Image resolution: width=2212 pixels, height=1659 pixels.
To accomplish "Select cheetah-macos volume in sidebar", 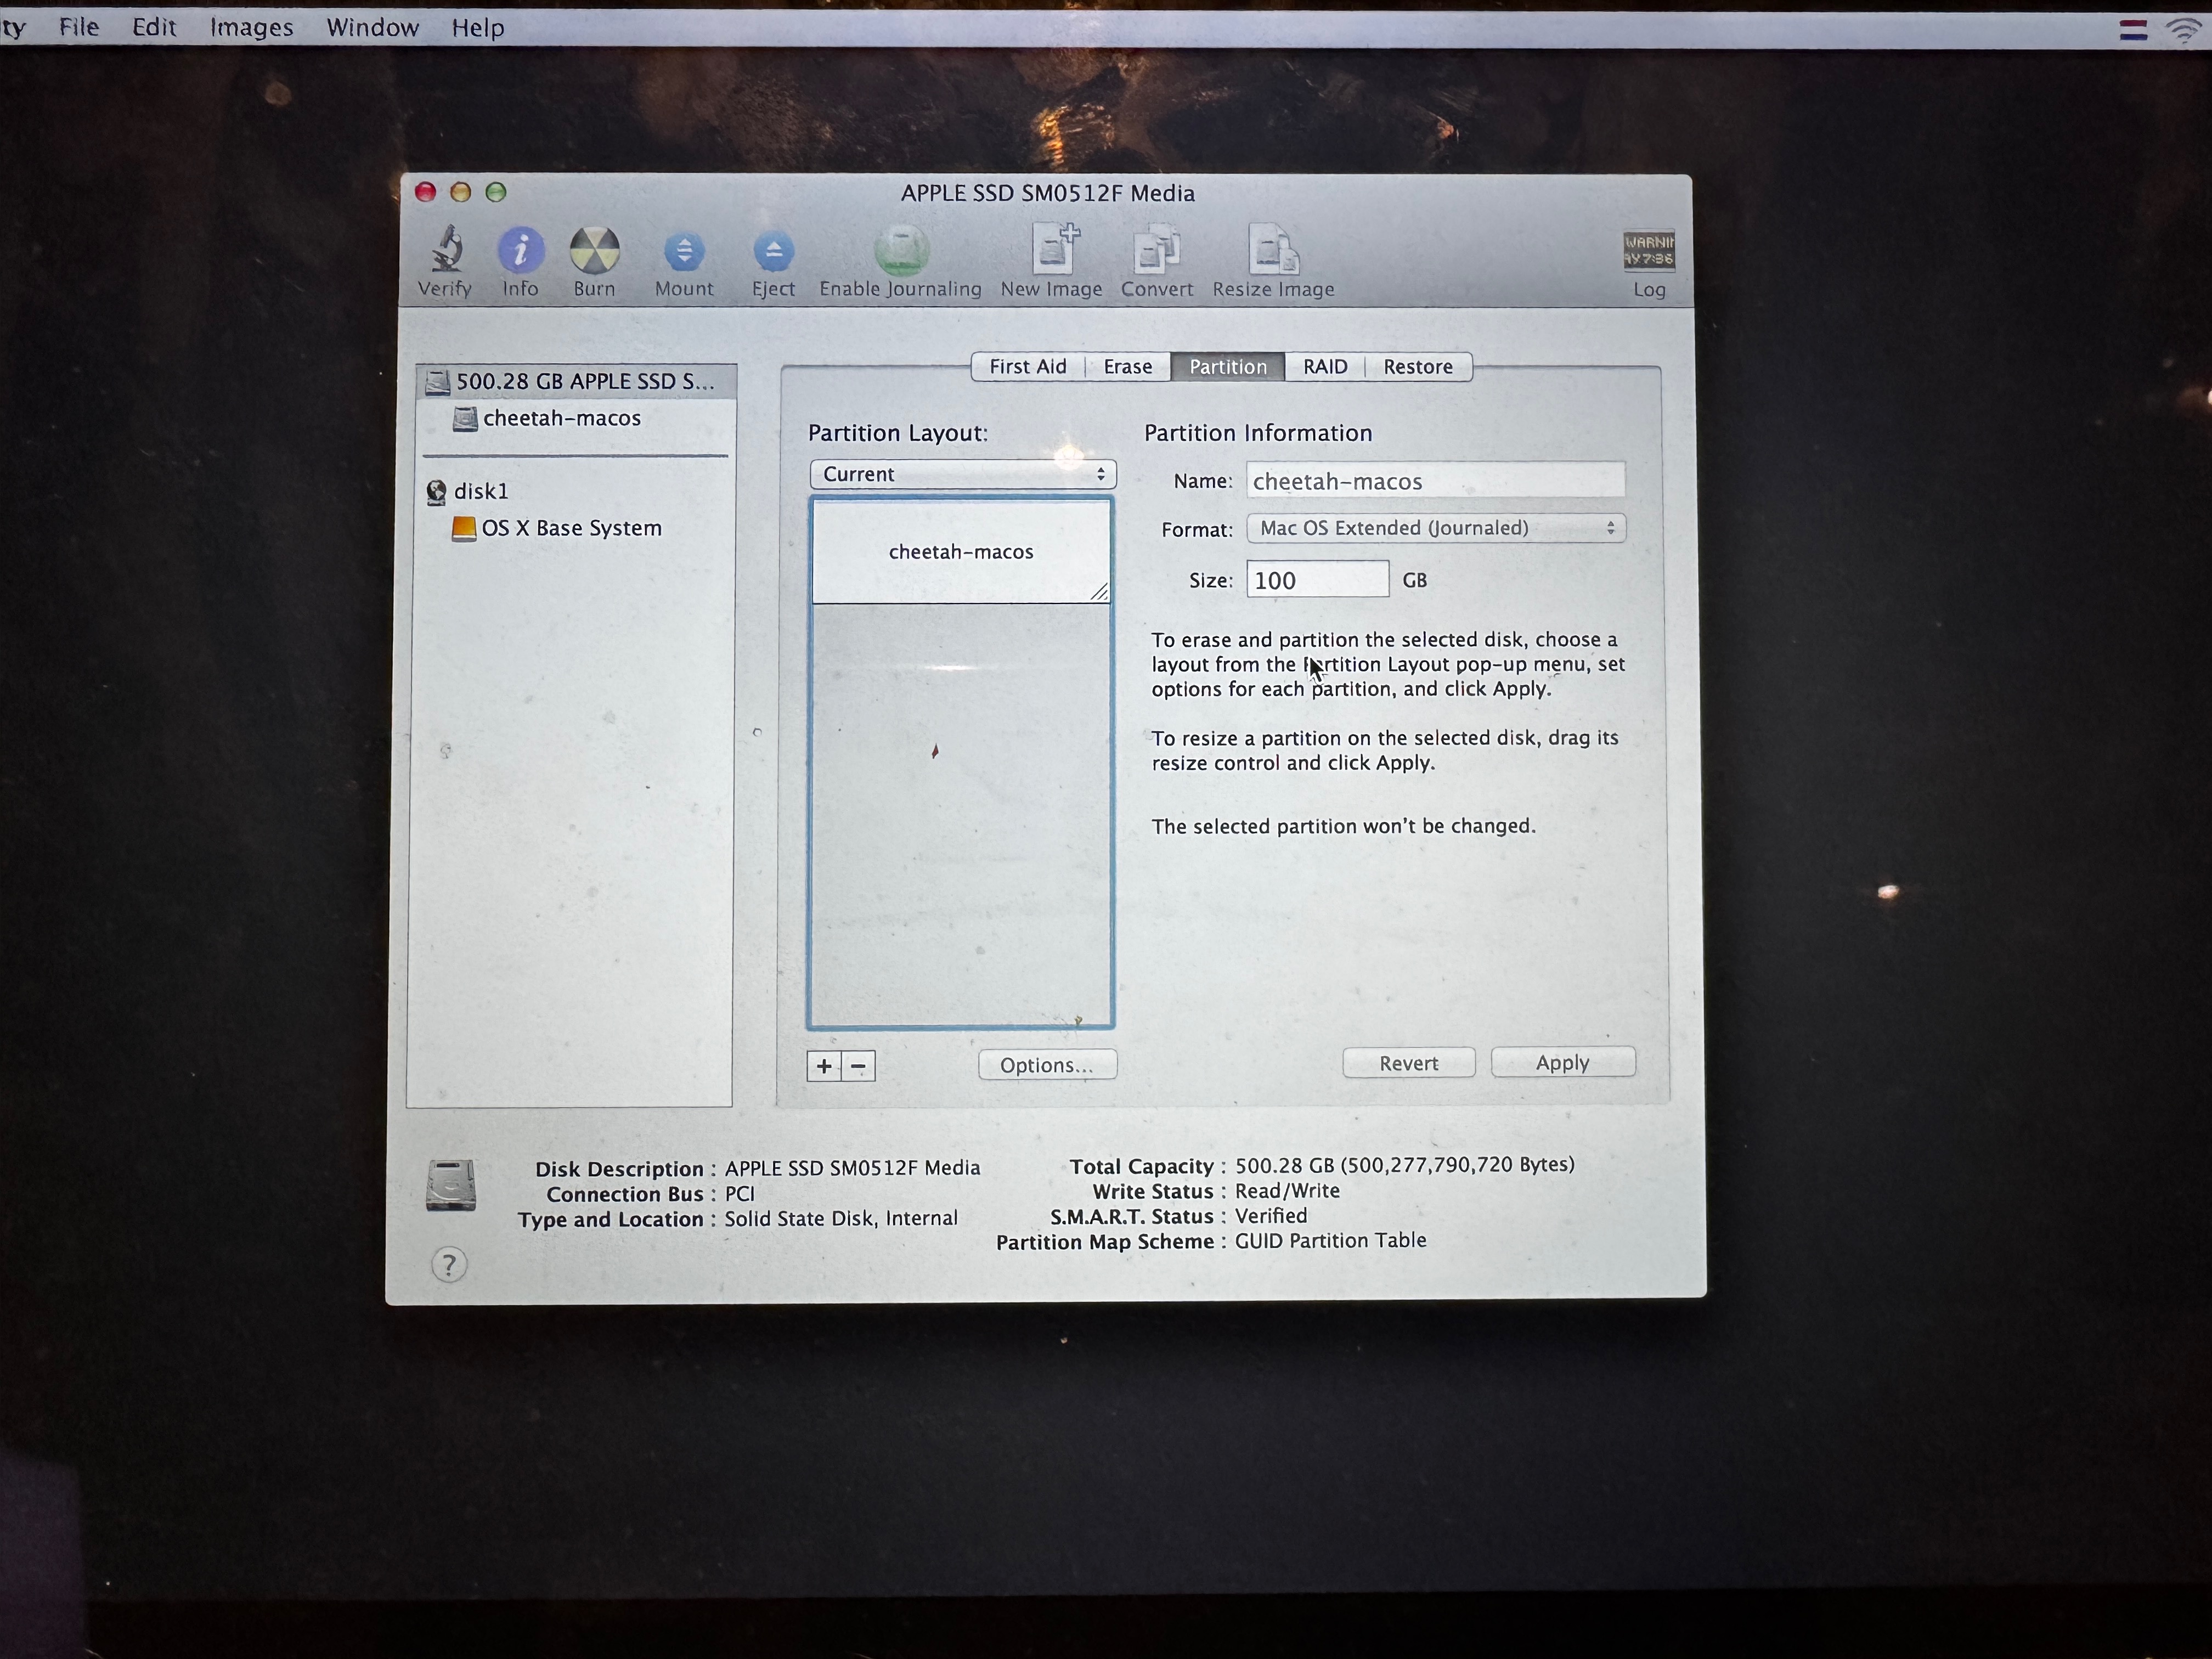I will point(561,418).
